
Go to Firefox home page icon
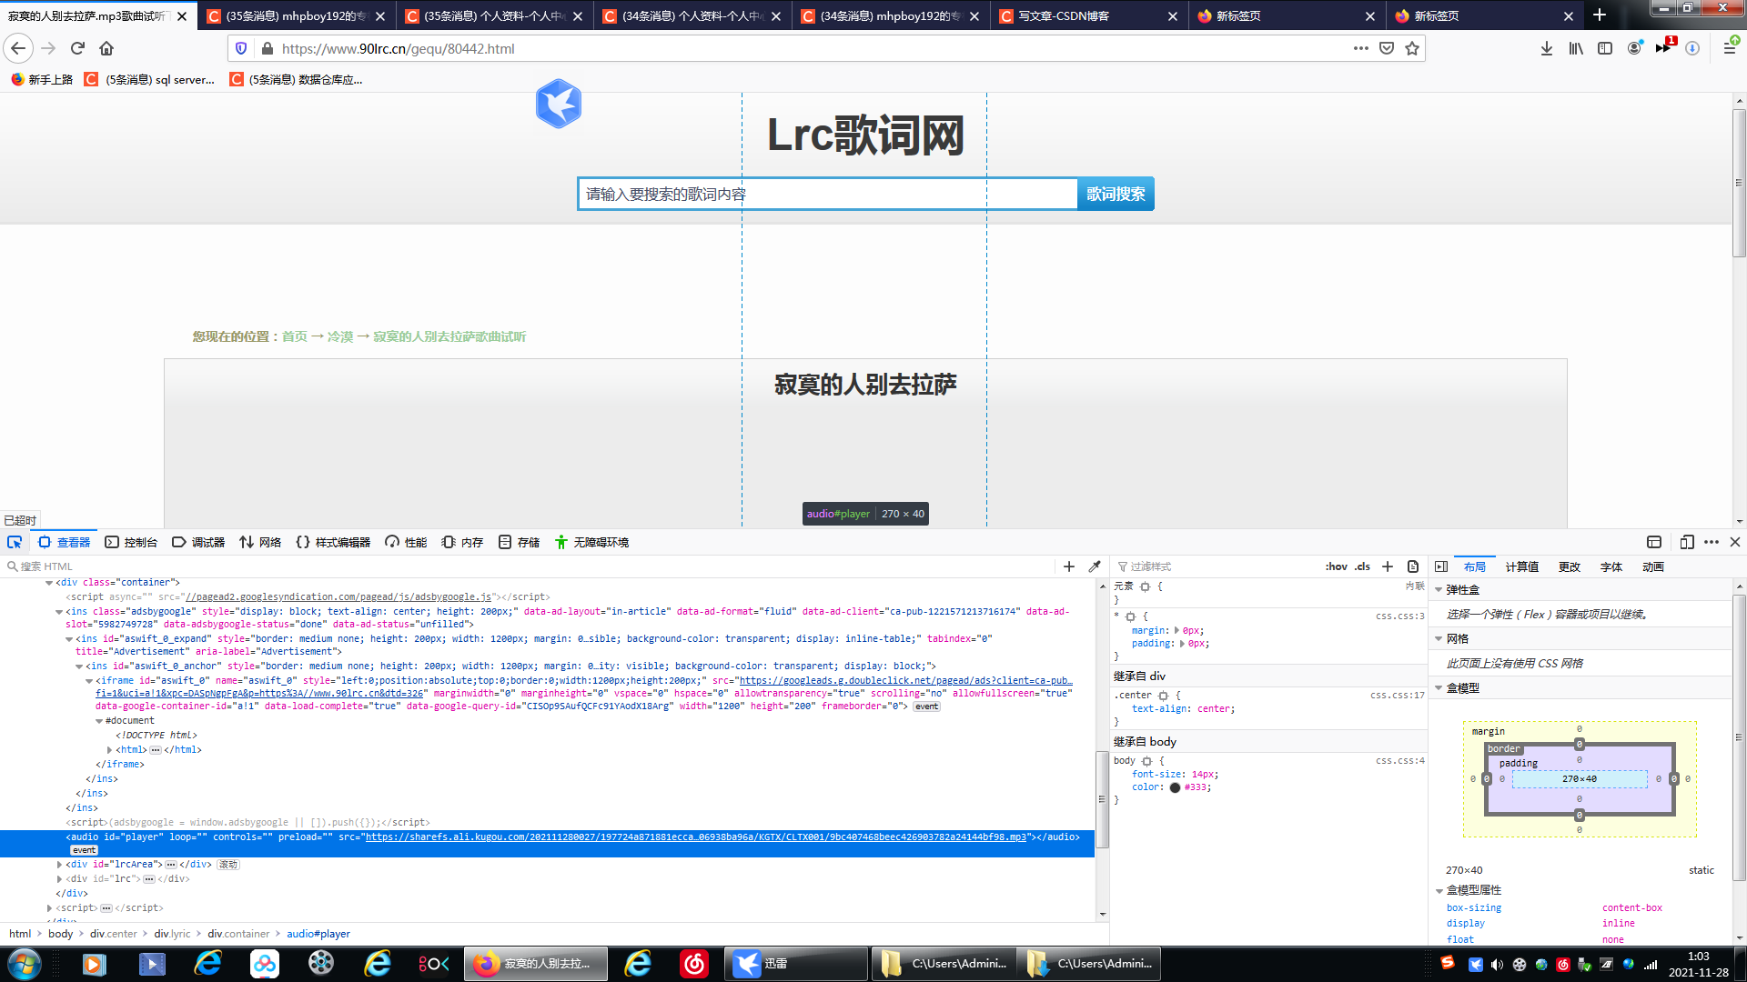(x=106, y=48)
